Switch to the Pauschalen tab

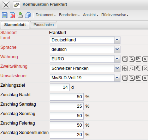tap(43, 25)
